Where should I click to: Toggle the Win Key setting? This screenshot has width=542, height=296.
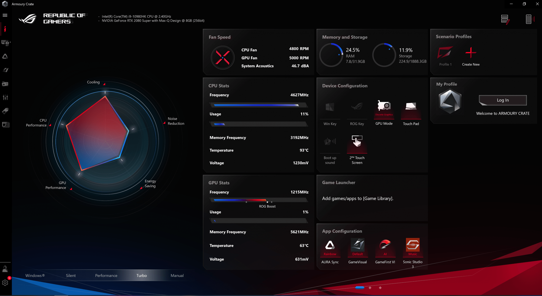tap(330, 107)
